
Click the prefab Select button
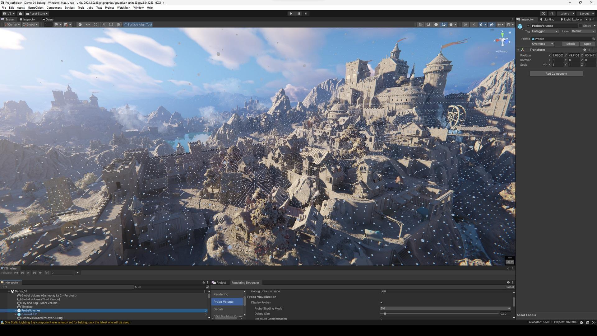(x=570, y=44)
